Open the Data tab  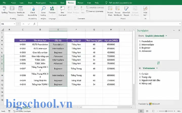pyautogui.click(x=62, y=3)
